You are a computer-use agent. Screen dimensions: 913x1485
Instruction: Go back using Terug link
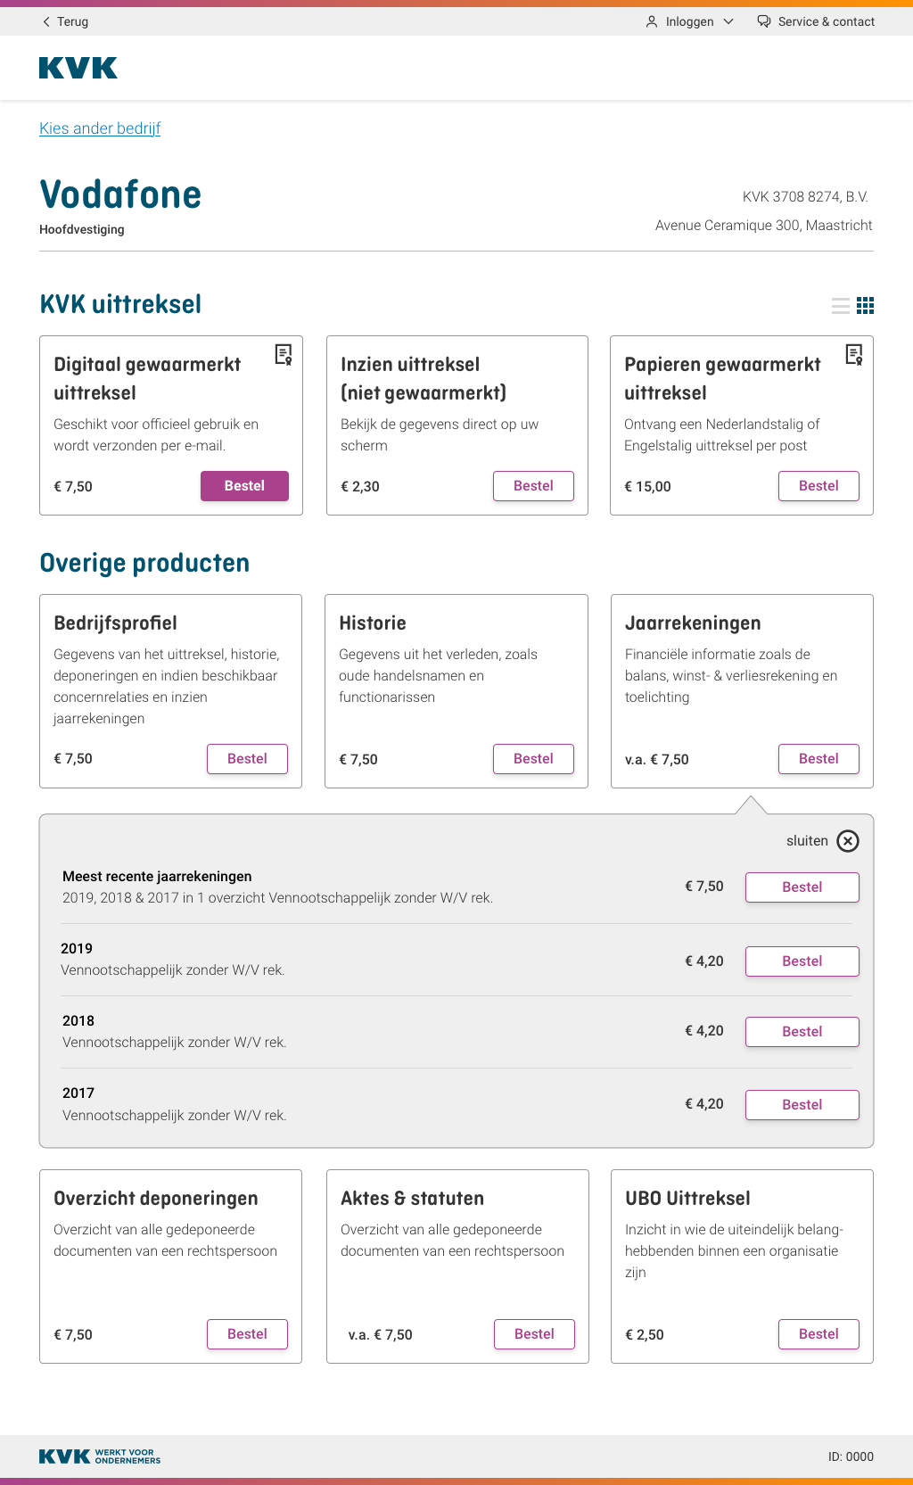(65, 21)
